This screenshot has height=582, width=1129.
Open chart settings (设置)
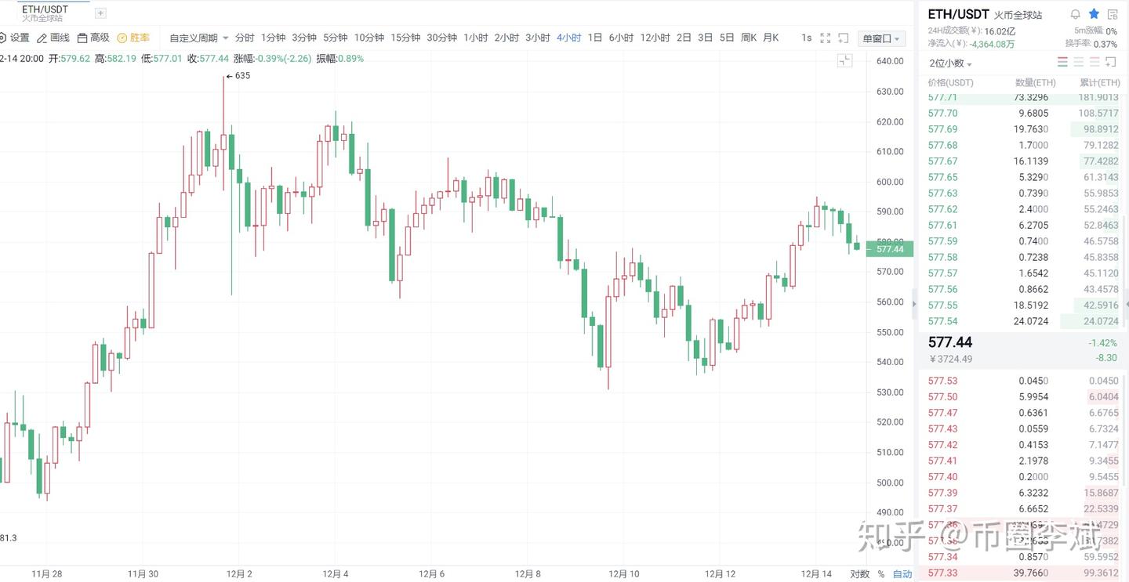(16, 38)
